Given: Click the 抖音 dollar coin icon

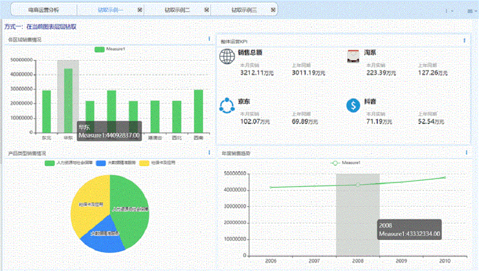Looking at the screenshot, I should (353, 105).
